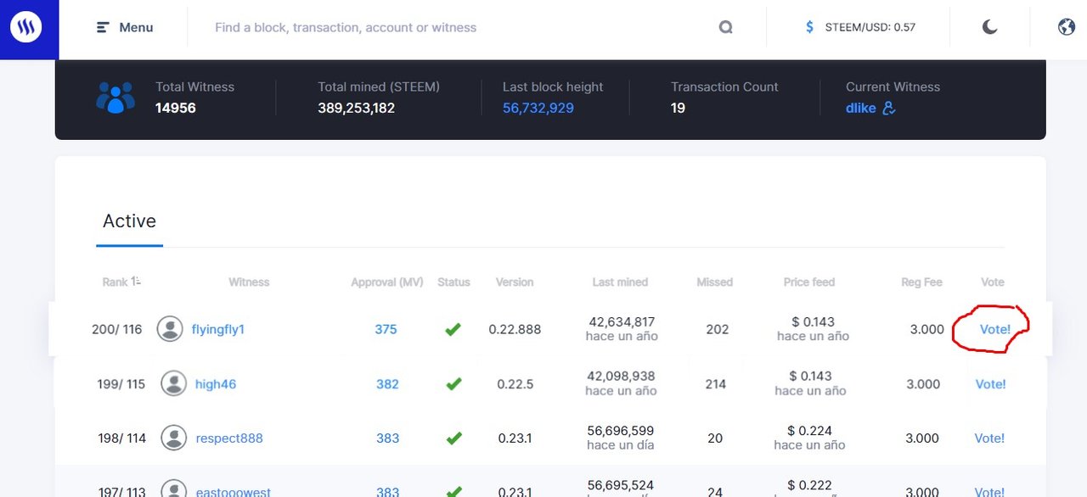Screen dimensions: 1087x497
Task: Click Total mined value 389,253,182
Action: tap(357, 108)
